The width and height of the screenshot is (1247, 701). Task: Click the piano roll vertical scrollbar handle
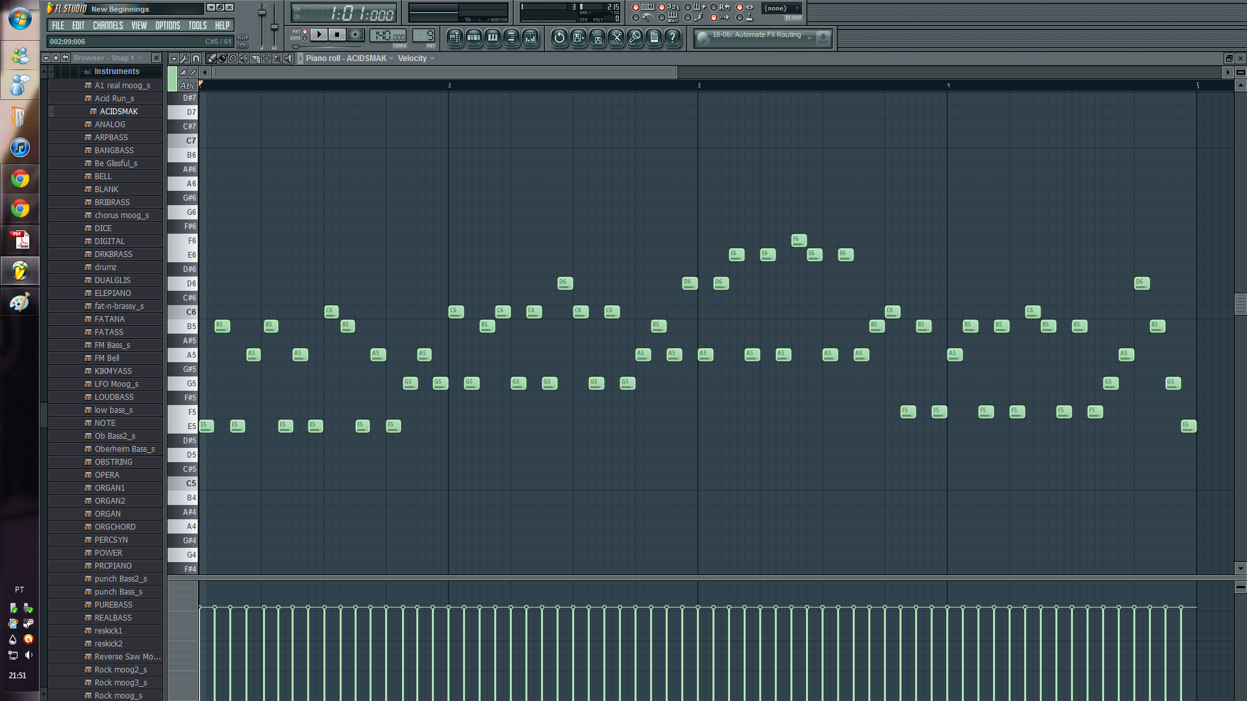1240,304
